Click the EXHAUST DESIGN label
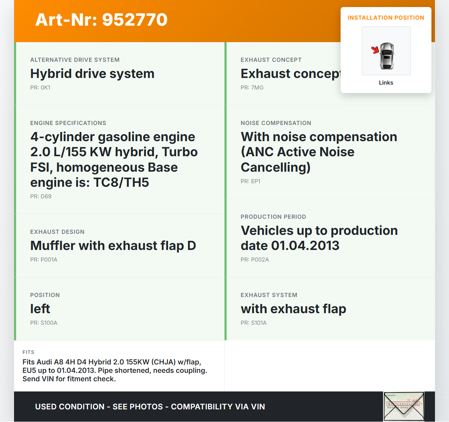The height and width of the screenshot is (422, 449). point(58,232)
